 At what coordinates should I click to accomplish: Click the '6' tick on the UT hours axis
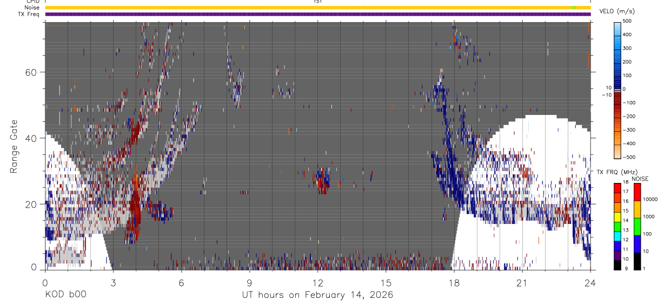click(x=181, y=282)
